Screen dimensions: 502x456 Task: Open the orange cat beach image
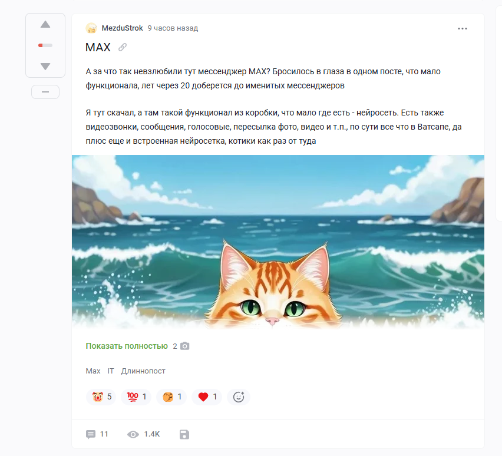coord(278,242)
